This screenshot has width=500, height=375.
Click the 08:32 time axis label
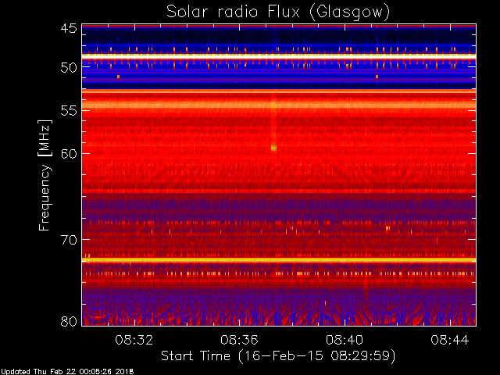[134, 340]
